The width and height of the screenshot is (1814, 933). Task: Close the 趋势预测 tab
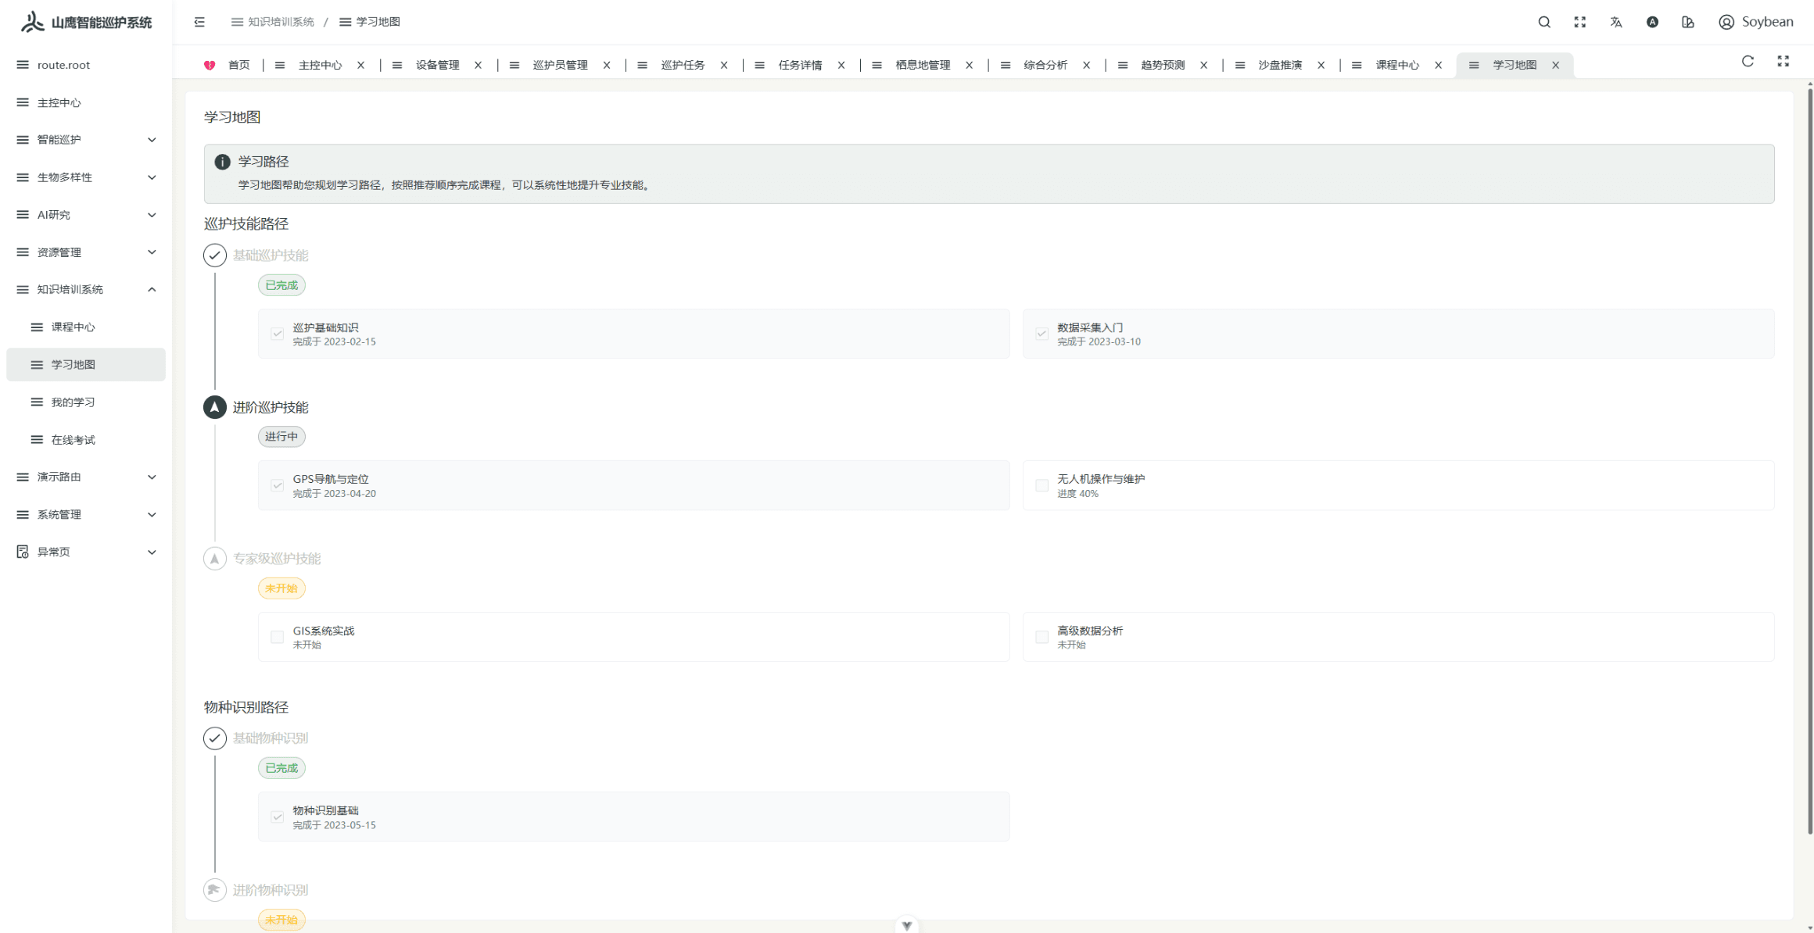click(x=1204, y=65)
